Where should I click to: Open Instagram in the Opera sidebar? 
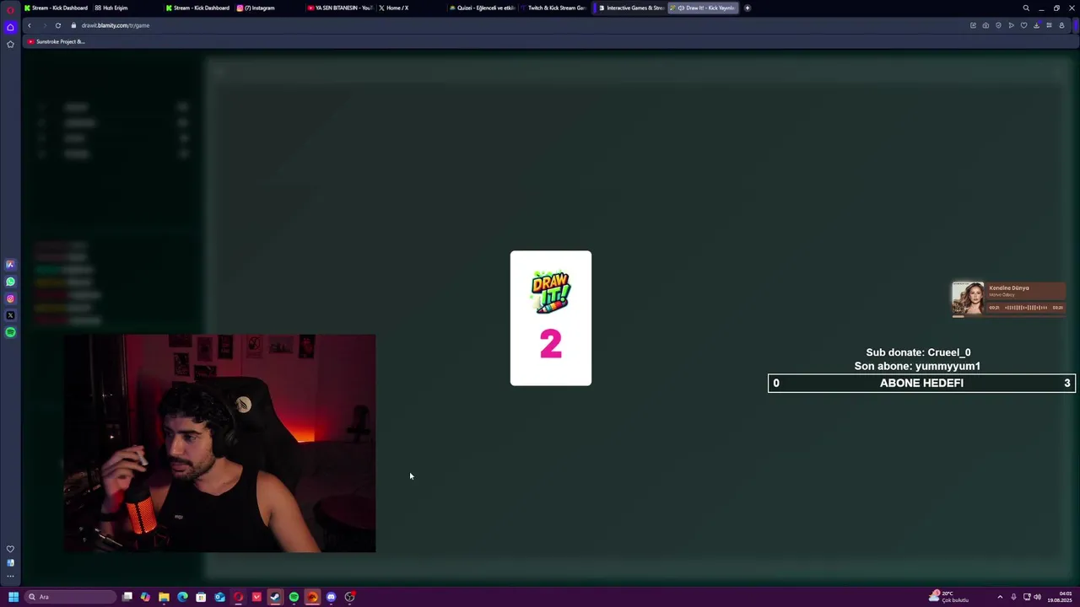pyautogui.click(x=10, y=298)
